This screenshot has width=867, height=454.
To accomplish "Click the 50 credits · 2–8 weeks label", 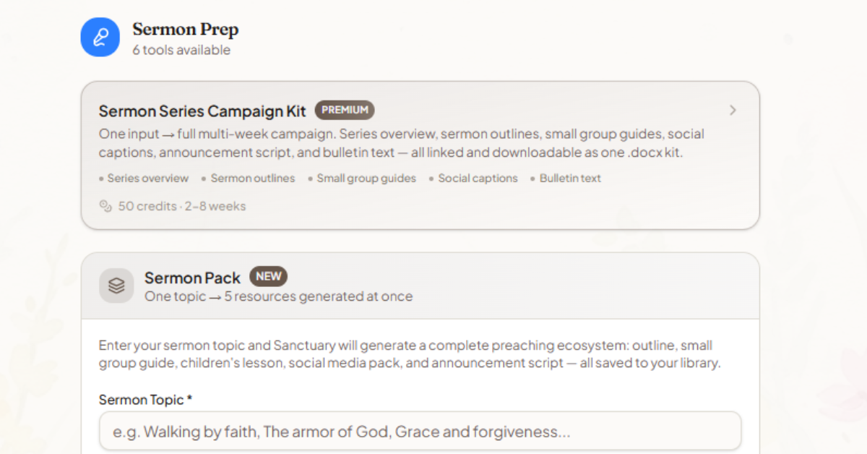I will coord(182,206).
